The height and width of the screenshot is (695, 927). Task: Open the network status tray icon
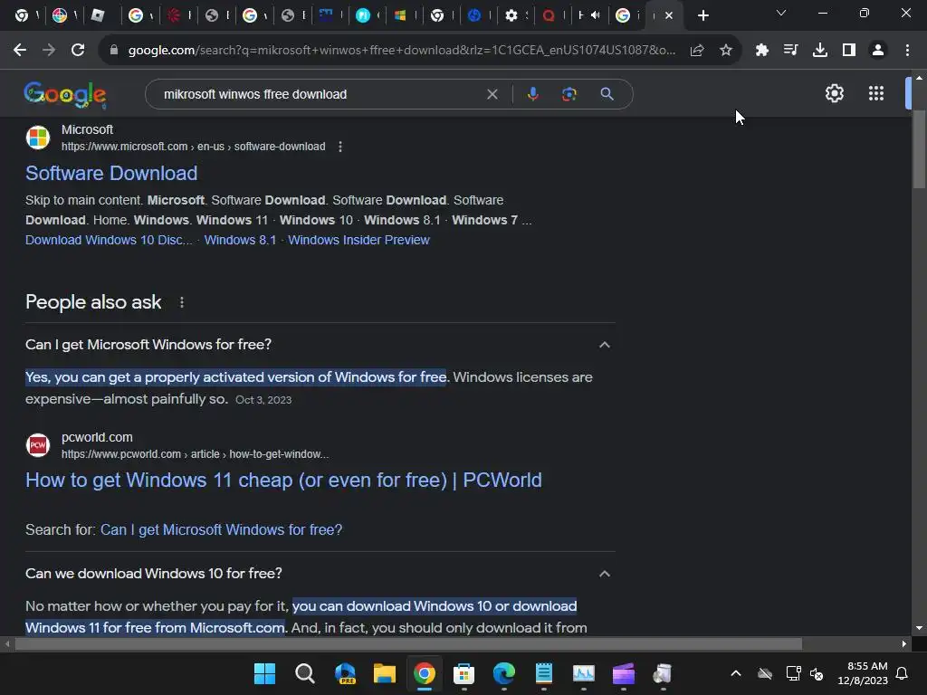pyautogui.click(x=793, y=673)
